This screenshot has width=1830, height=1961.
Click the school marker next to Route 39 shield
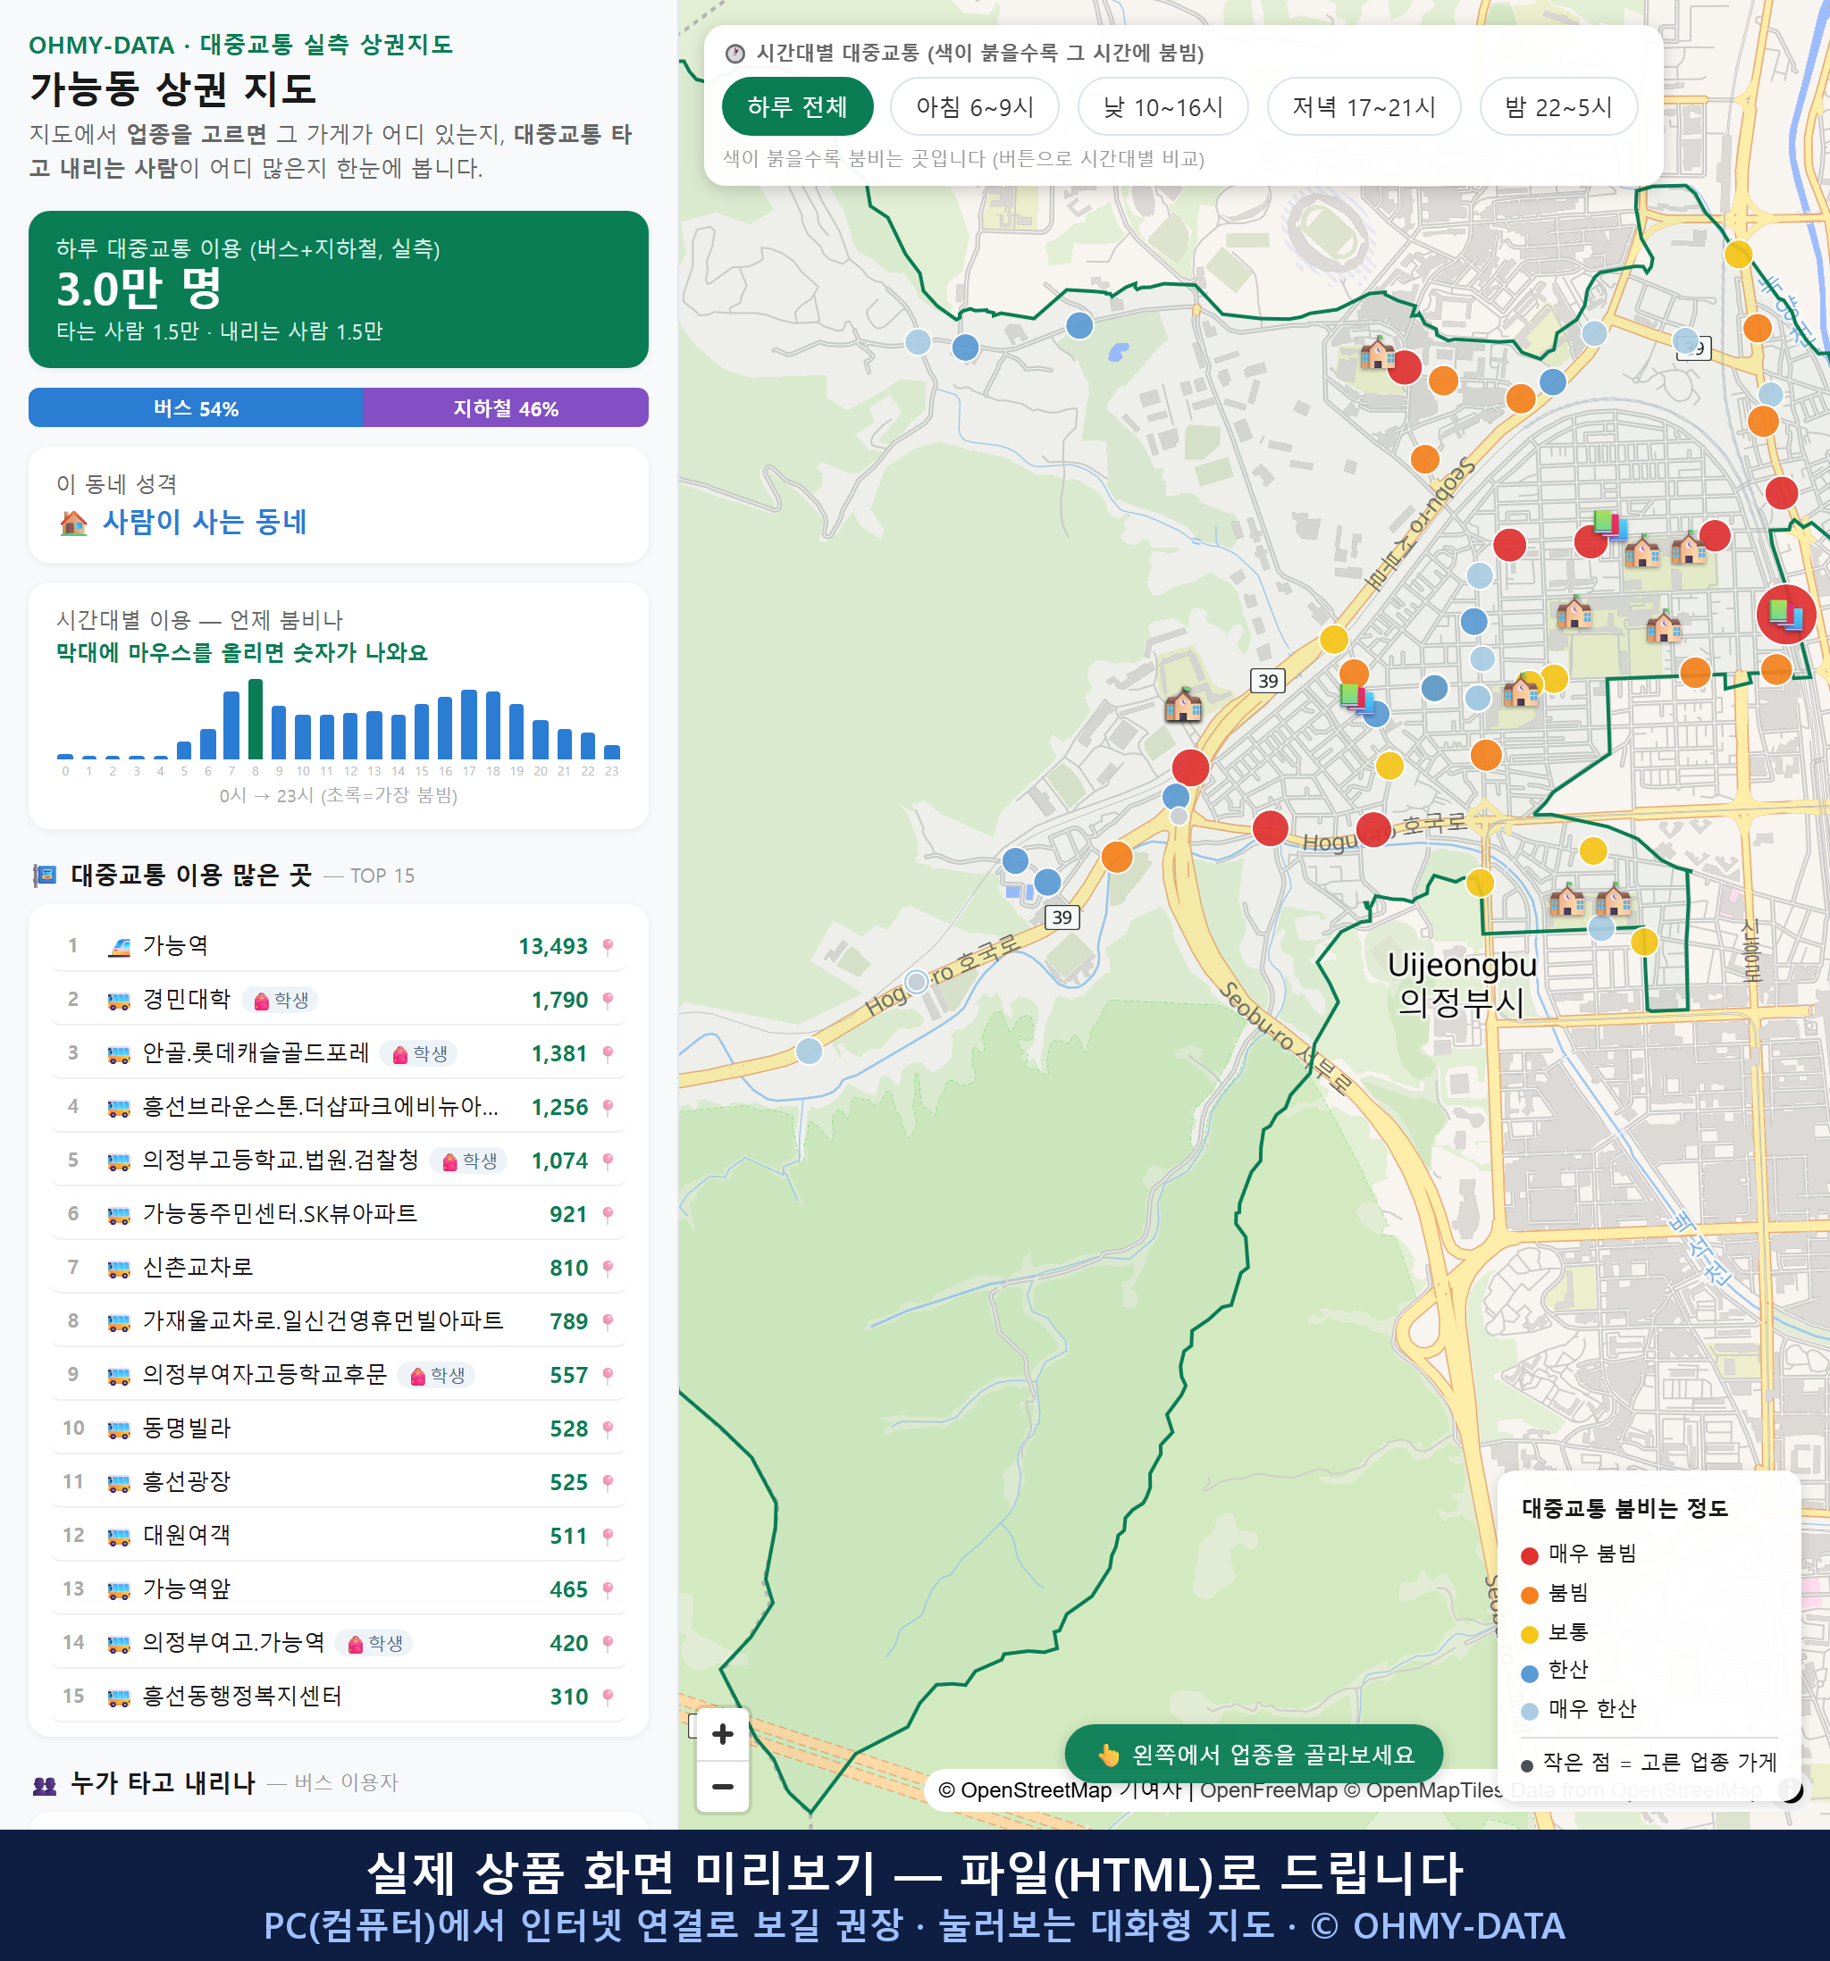[1183, 704]
